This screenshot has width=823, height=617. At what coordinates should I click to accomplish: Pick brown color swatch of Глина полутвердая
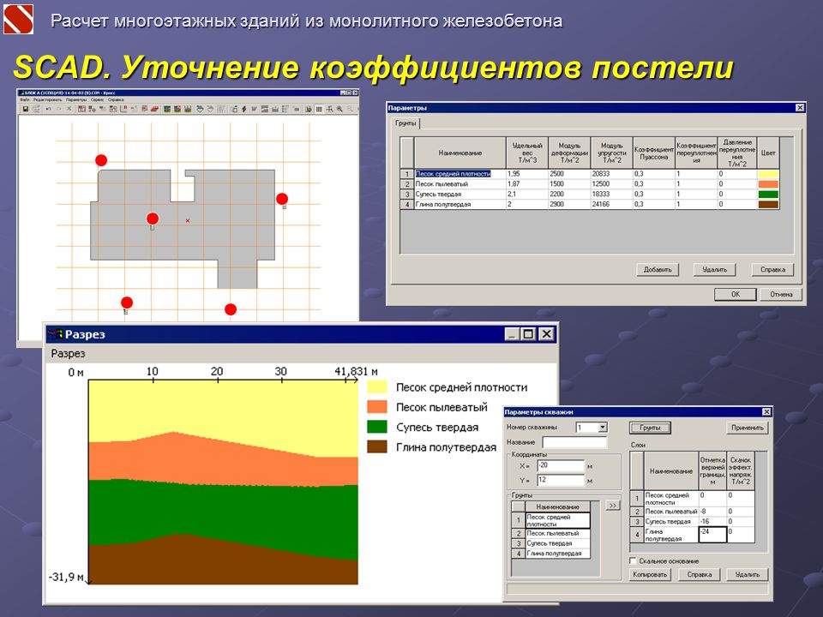coord(768,204)
